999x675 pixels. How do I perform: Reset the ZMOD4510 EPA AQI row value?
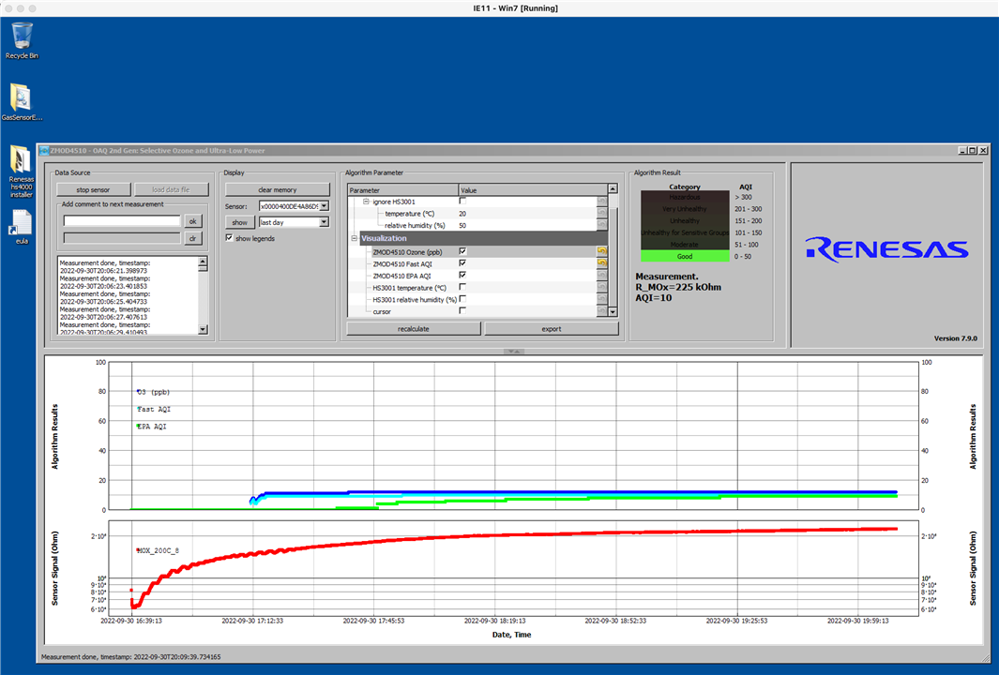601,275
